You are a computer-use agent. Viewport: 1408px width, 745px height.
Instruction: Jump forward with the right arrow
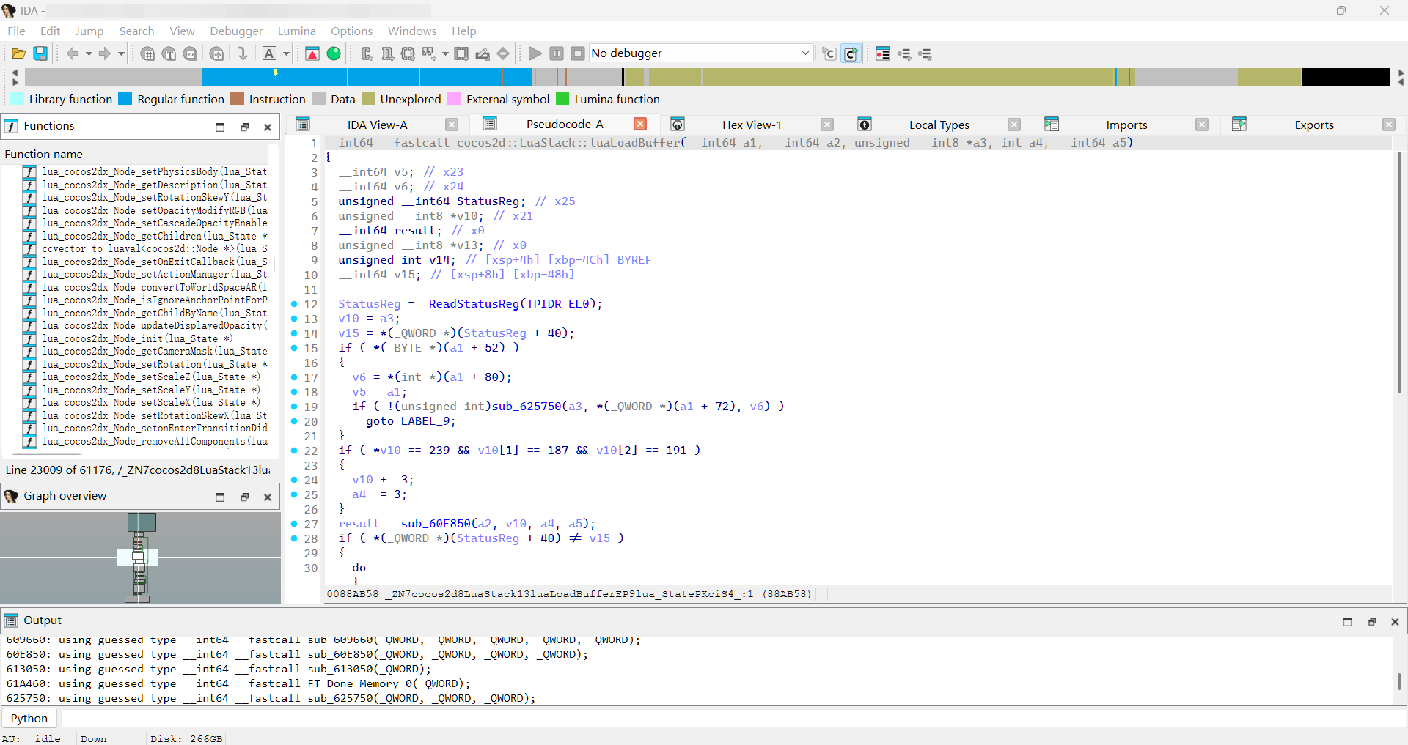105,53
